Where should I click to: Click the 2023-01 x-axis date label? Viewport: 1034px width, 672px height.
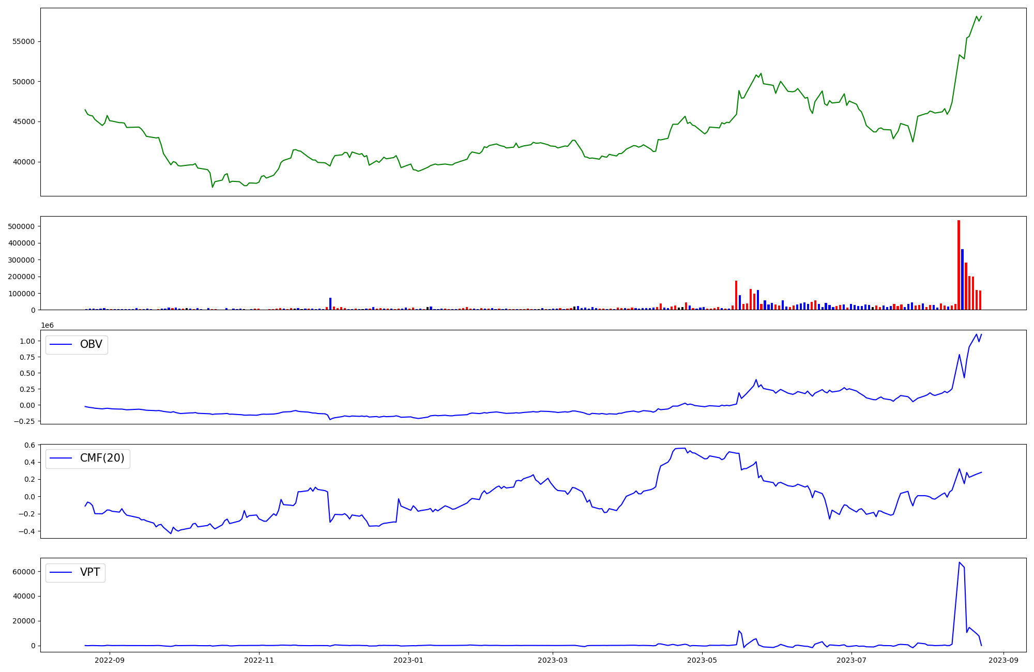tap(408, 660)
